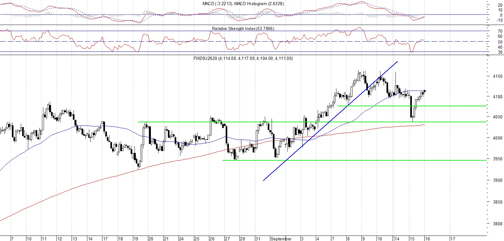This screenshot has height=241, width=504.
Task: Select date axis label 19
Action: click(x=136, y=239)
